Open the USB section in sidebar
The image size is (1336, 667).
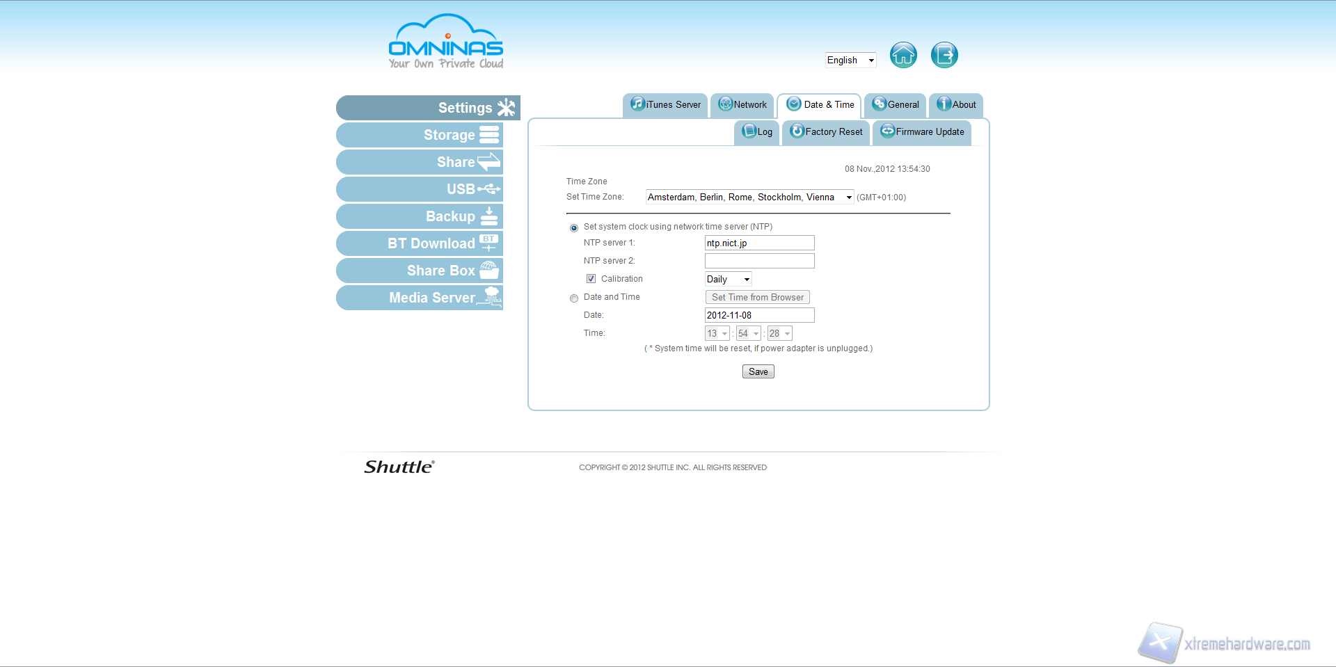(x=420, y=189)
